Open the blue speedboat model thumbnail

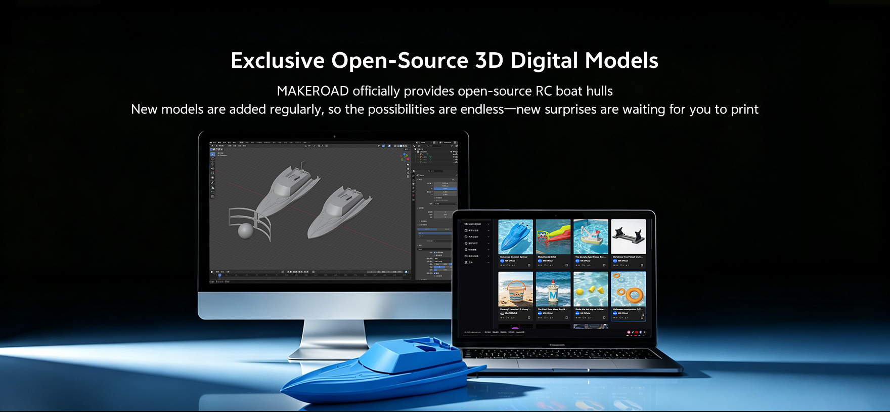click(516, 236)
